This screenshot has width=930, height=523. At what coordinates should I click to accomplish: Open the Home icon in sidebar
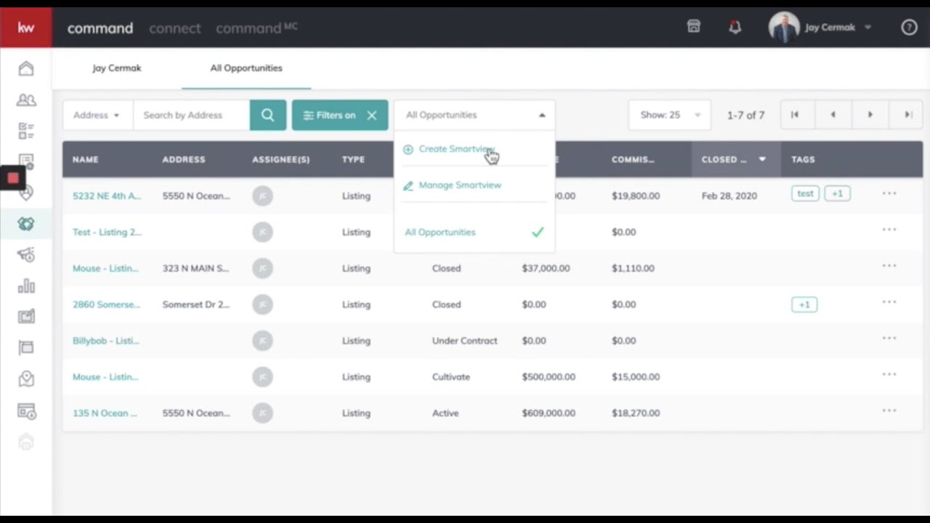[26, 68]
